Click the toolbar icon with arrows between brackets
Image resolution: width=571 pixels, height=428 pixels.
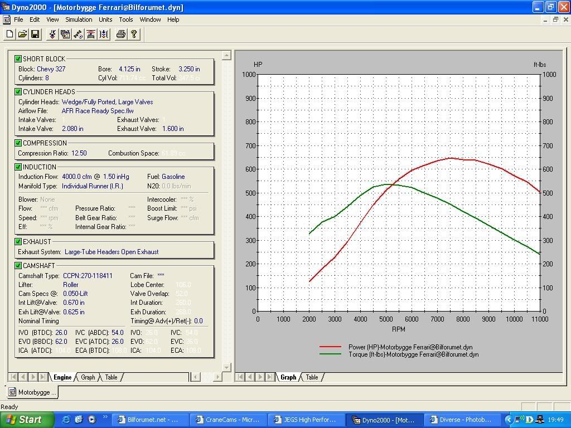[104, 34]
